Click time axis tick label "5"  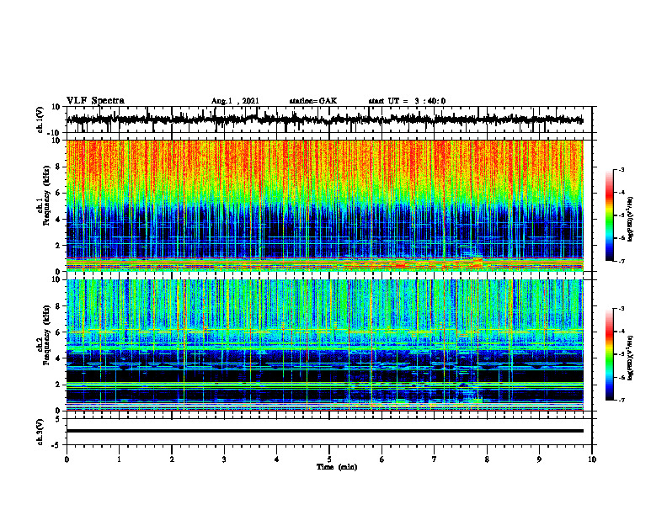(x=329, y=459)
